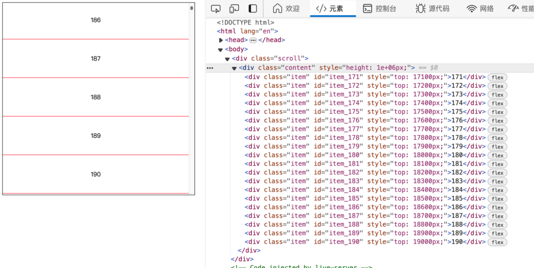The image size is (534, 268).
Task: Click list item 188 in page preview
Action: tap(96, 97)
